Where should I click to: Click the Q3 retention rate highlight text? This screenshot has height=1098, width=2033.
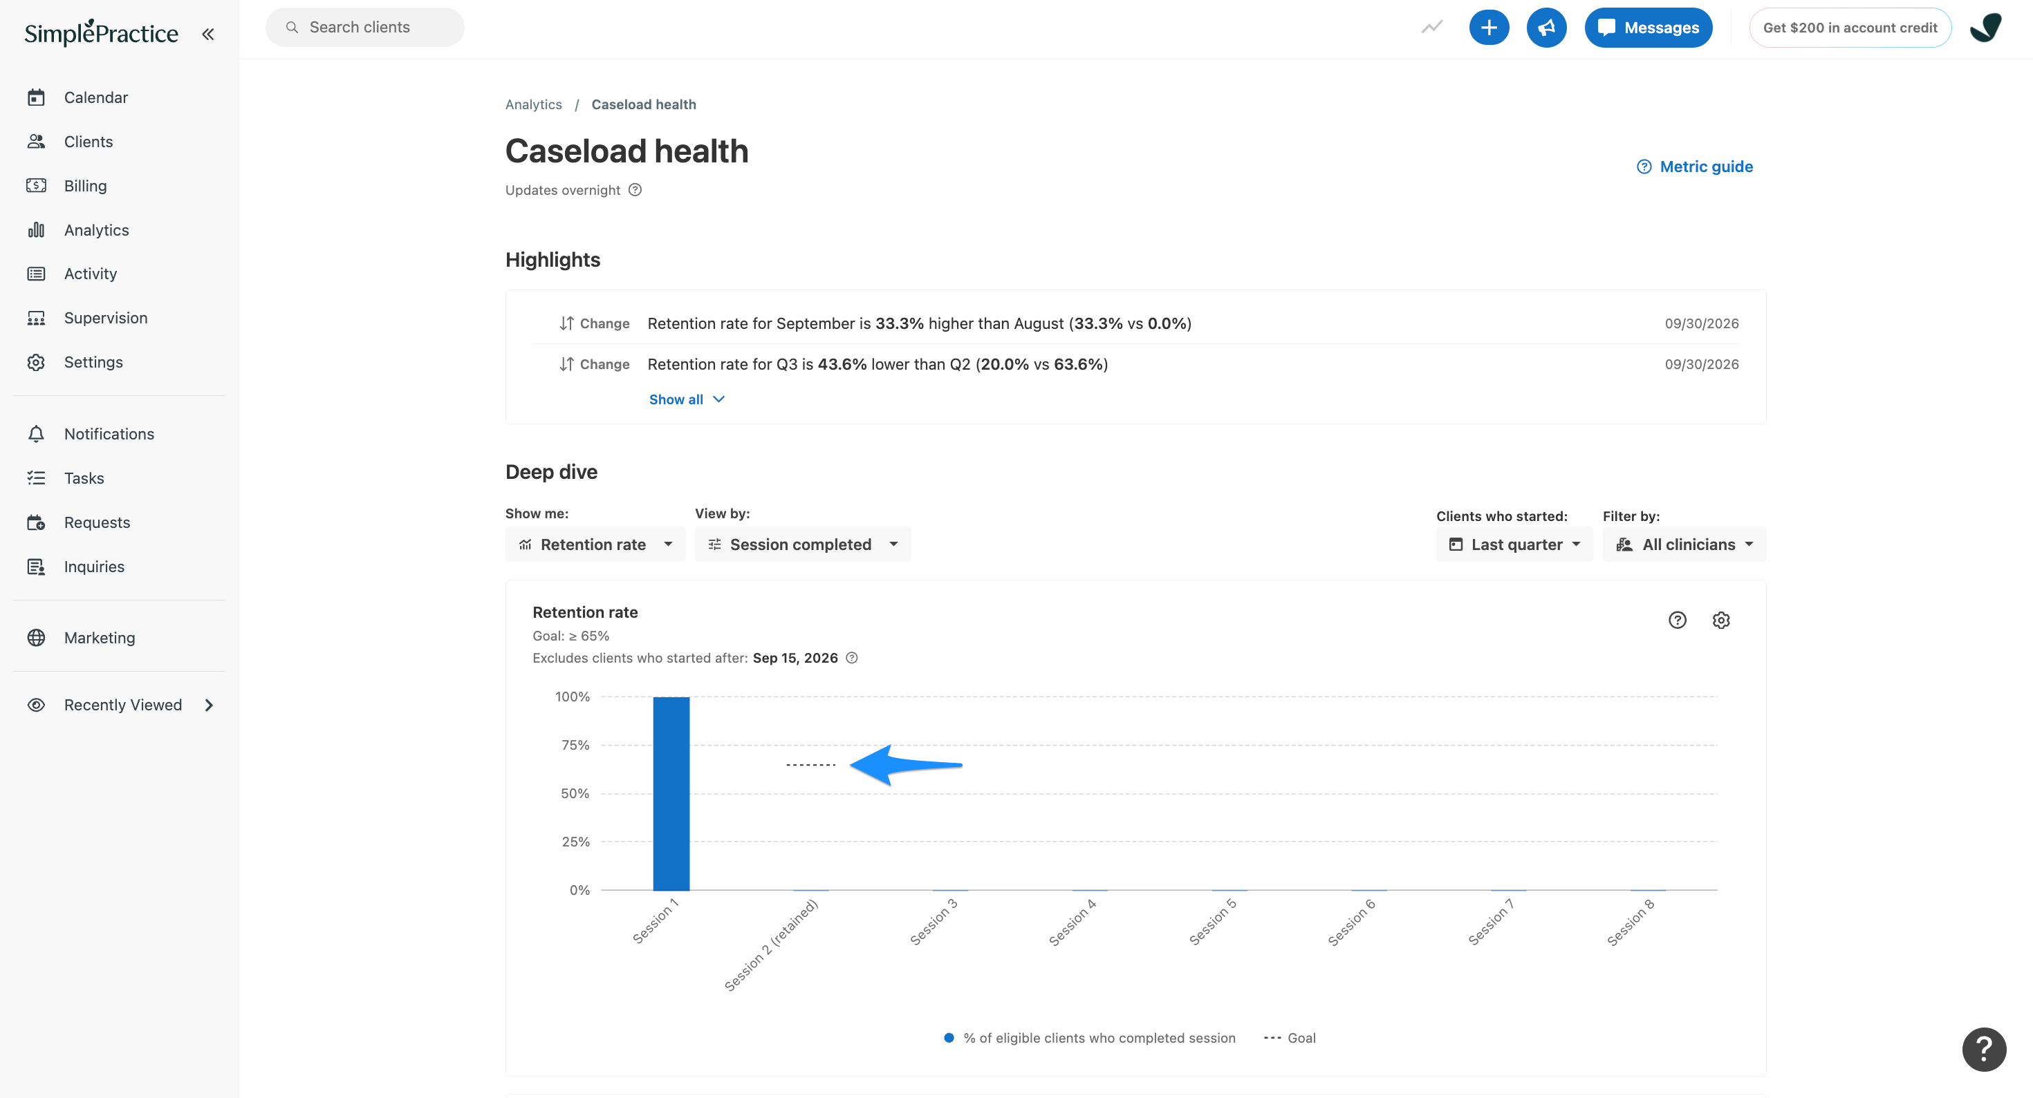(878, 364)
